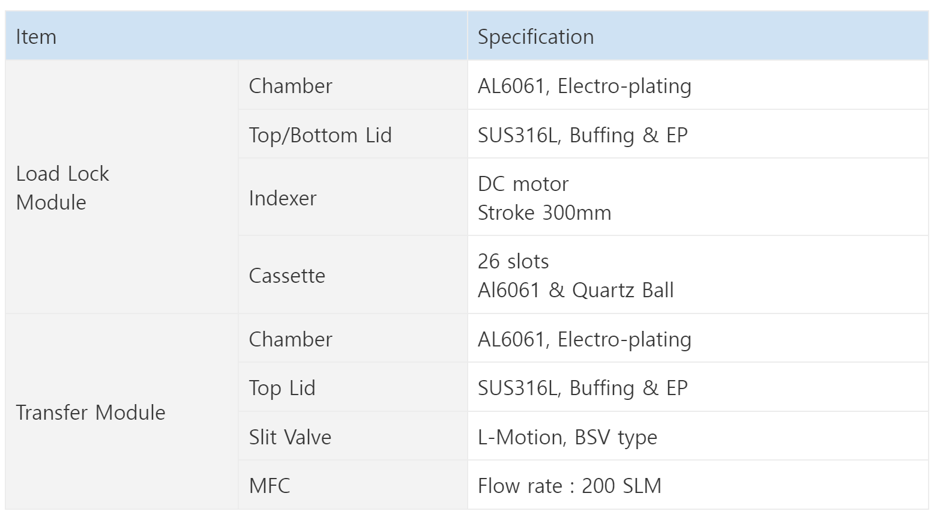Select the Al6061 & Quartz Ball text
This screenshot has width=937, height=523.
576,290
